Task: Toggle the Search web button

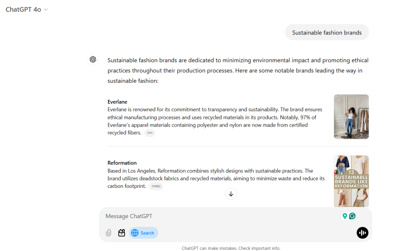Action: (x=143, y=233)
